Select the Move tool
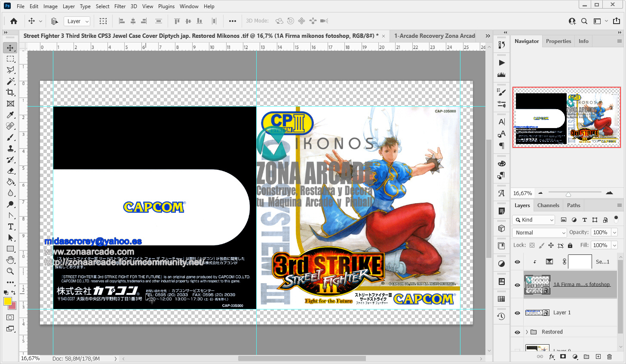 point(11,48)
